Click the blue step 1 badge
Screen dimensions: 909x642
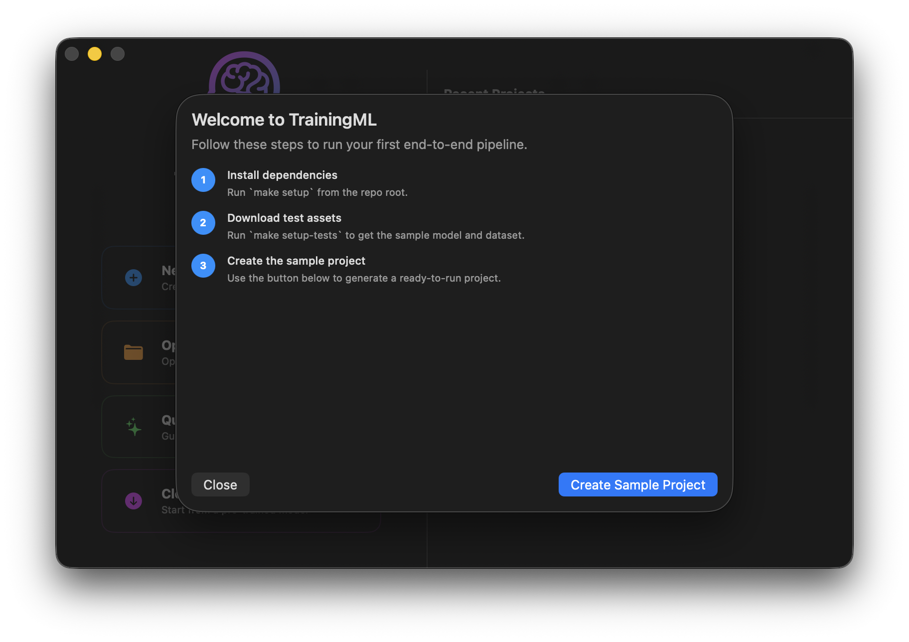[x=203, y=180]
